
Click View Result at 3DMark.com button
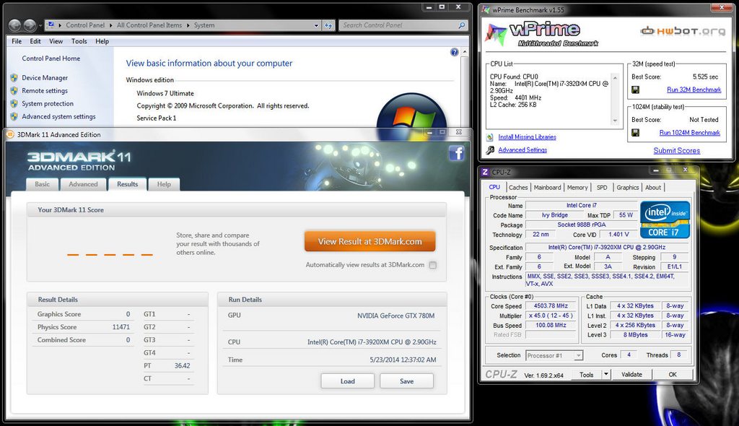tap(370, 242)
